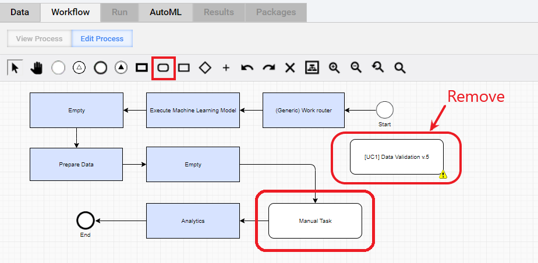Select the Empty node left of Execute Model
This screenshot has width=538, height=263.
[76, 111]
